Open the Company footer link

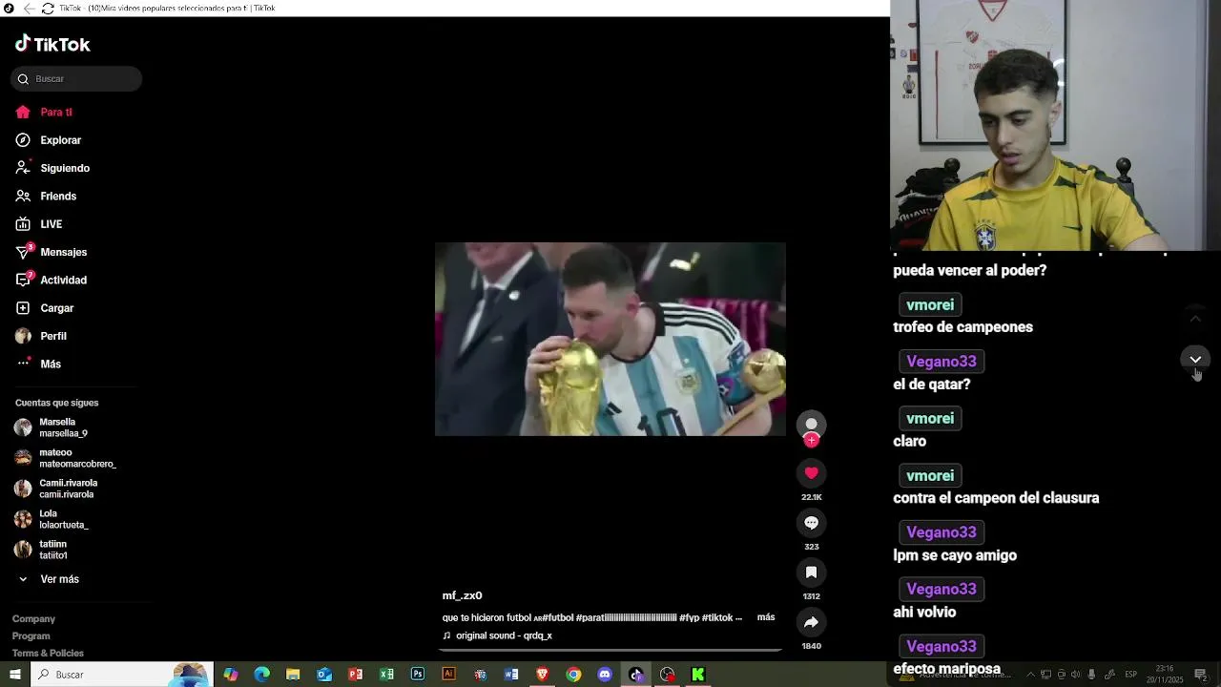click(33, 619)
